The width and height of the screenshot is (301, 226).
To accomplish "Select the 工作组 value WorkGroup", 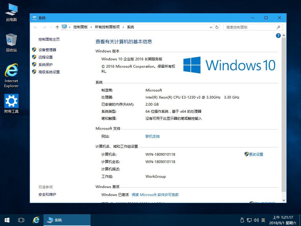I will point(155,177).
